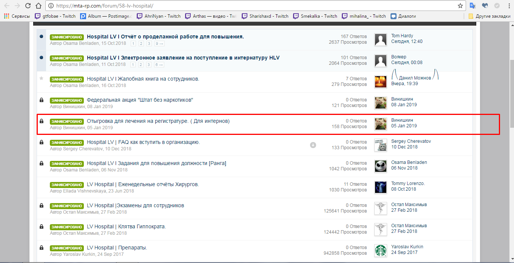Open Tom Hardy's profile link
514x263 pixels.
tap(402, 36)
